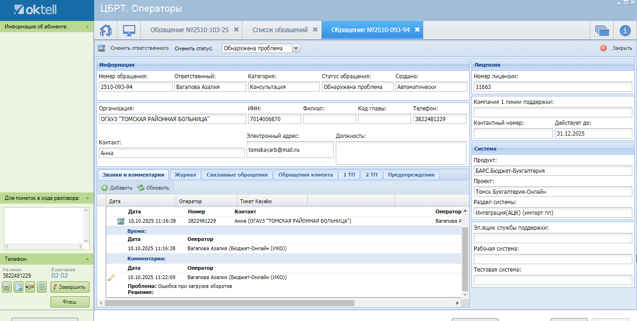The width and height of the screenshot is (637, 321).
Task: Switch to the 'Журнал' tab
Action: [x=186, y=175]
